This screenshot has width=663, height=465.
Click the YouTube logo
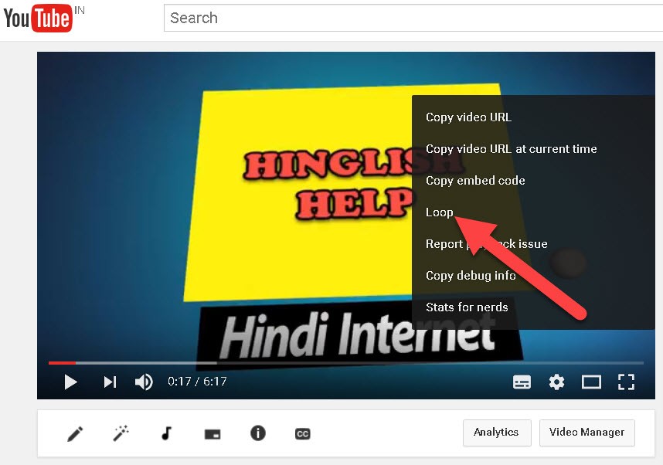[38, 18]
